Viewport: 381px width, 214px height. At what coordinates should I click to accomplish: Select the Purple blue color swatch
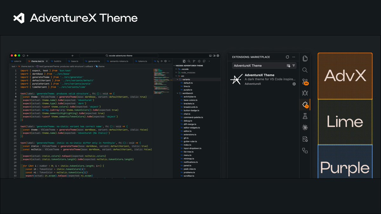click(345, 161)
